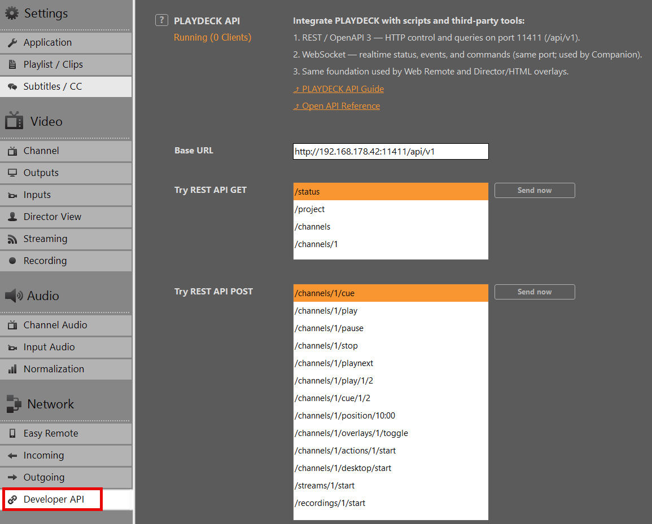The height and width of the screenshot is (524, 652).
Task: Open the Playlist / Clips settings
Action: pyautogui.click(x=65, y=64)
